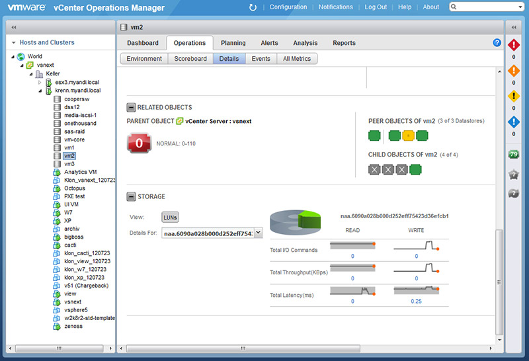This screenshot has width=529, height=361.
Task: Open the Environment sub-tab
Action: click(x=144, y=59)
